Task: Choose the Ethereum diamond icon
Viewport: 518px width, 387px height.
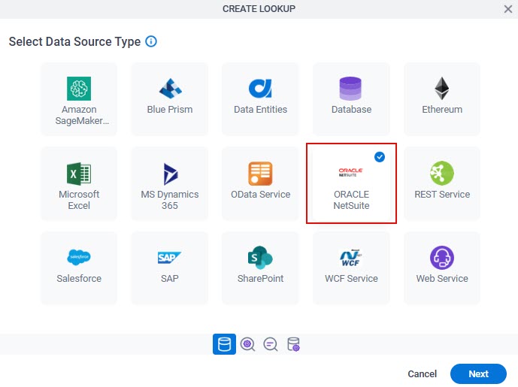Action: (441, 89)
